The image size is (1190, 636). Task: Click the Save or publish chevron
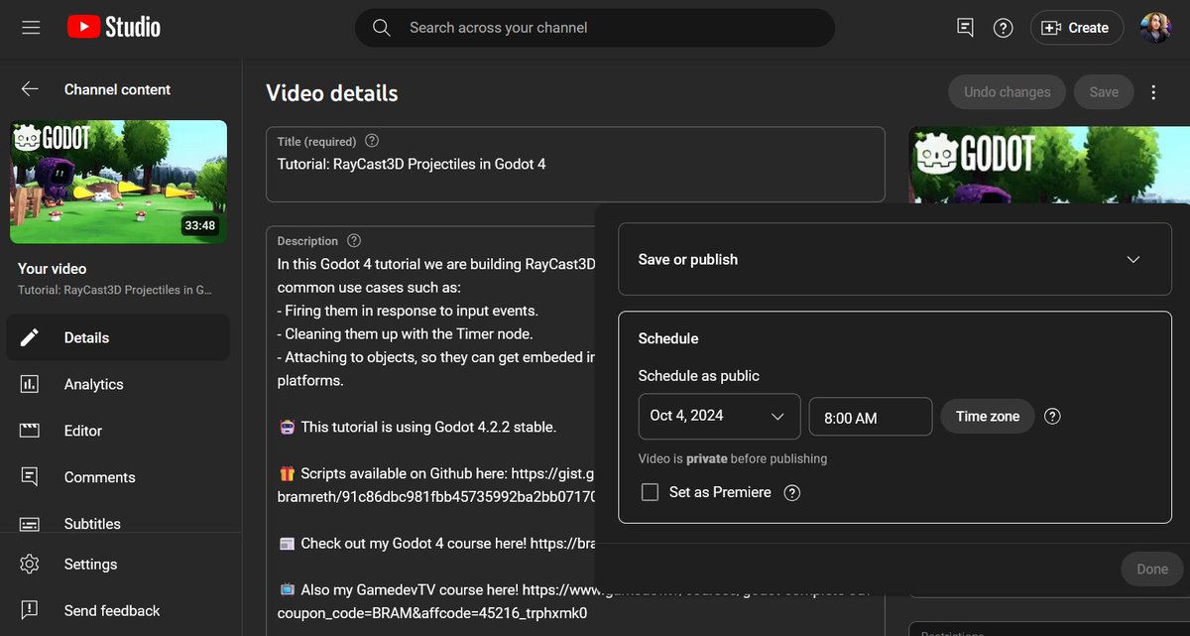[1133, 259]
